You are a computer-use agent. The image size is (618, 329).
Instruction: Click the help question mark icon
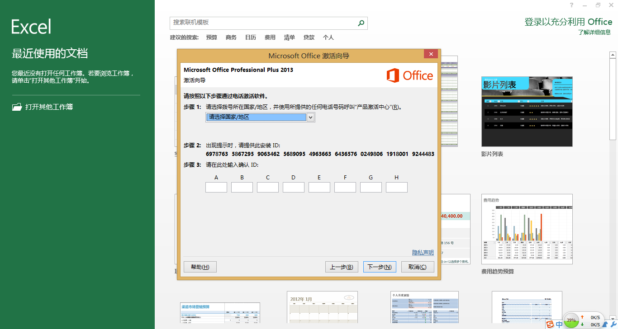572,5
